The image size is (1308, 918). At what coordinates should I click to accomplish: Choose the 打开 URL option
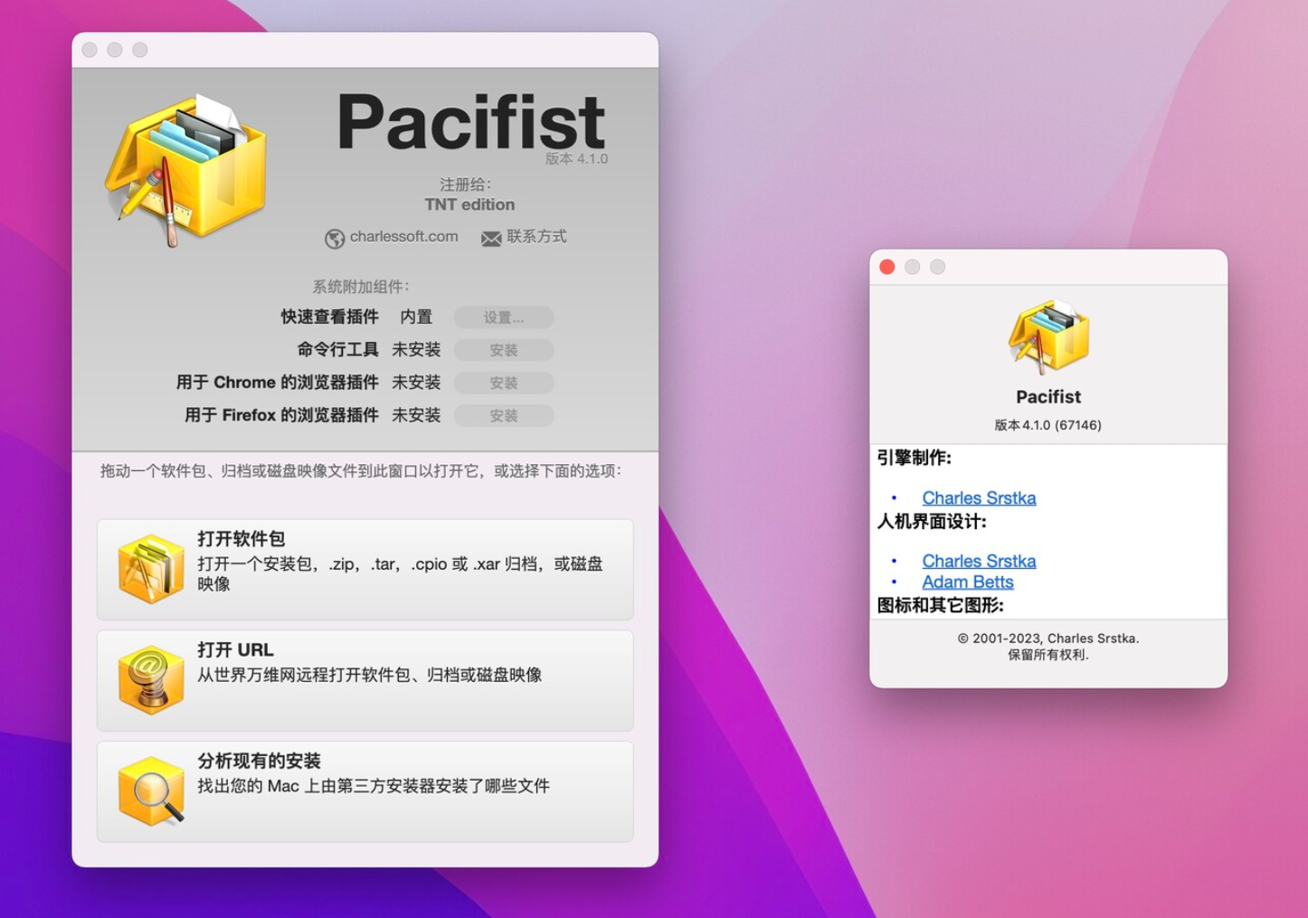[x=365, y=680]
